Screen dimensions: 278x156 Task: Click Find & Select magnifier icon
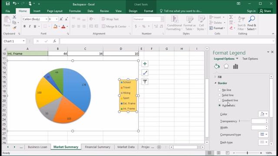pos(252,19)
